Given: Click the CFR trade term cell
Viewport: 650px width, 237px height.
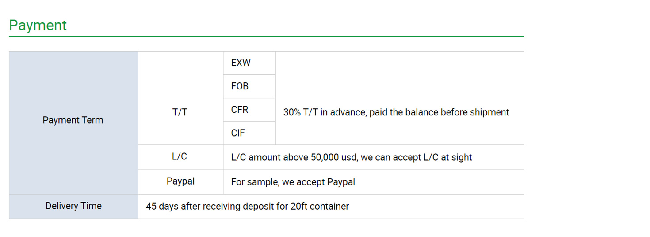Looking at the screenshot, I should pyautogui.click(x=240, y=110).
